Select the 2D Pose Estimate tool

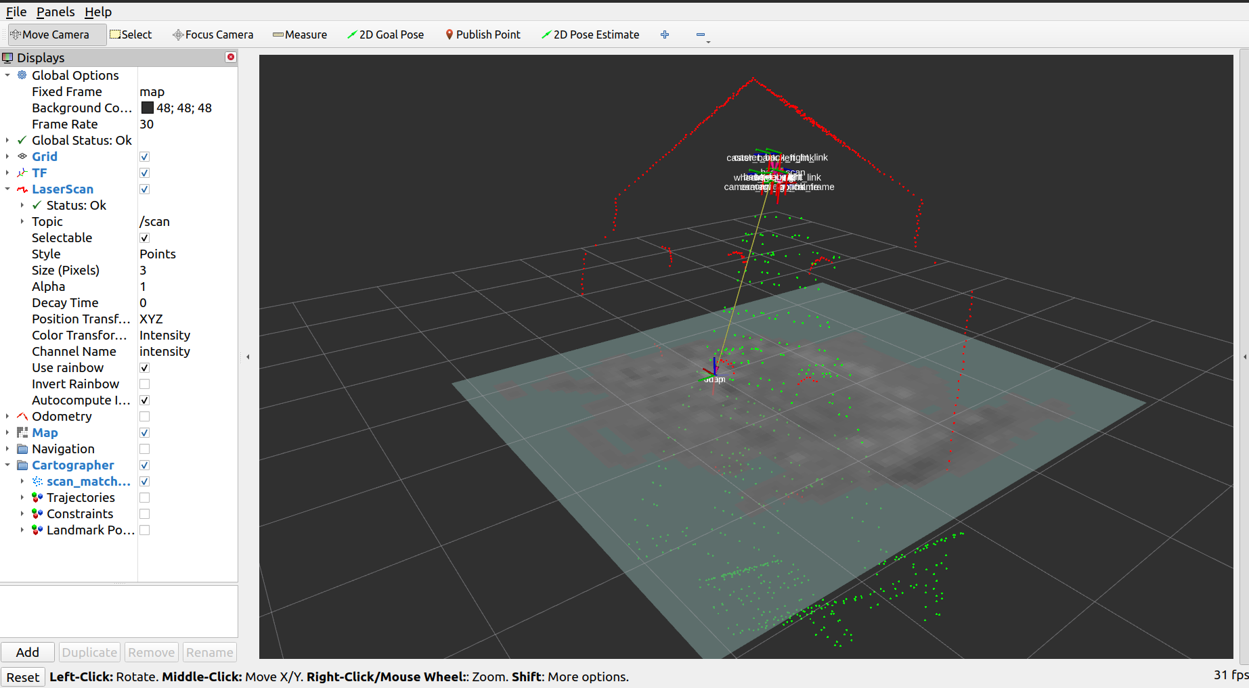[x=590, y=34]
